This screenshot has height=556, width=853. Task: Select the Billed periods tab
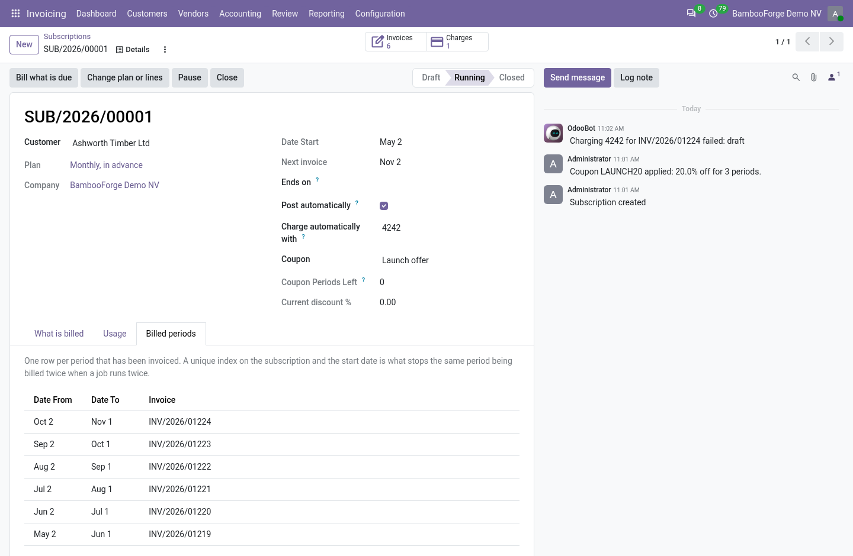pos(171,334)
